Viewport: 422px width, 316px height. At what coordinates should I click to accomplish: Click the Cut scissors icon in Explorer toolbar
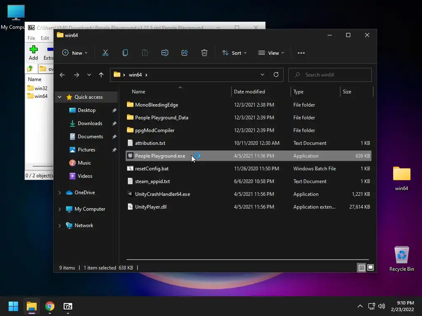tap(105, 53)
